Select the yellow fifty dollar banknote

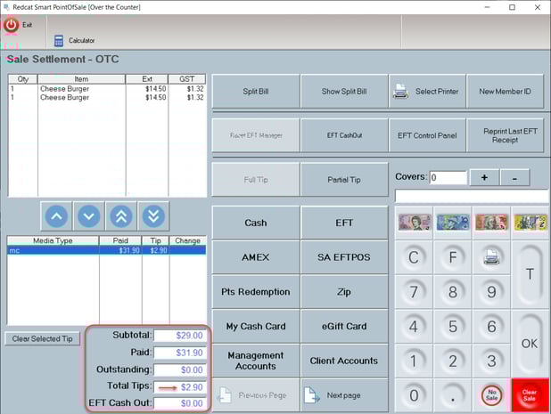(x=530, y=223)
